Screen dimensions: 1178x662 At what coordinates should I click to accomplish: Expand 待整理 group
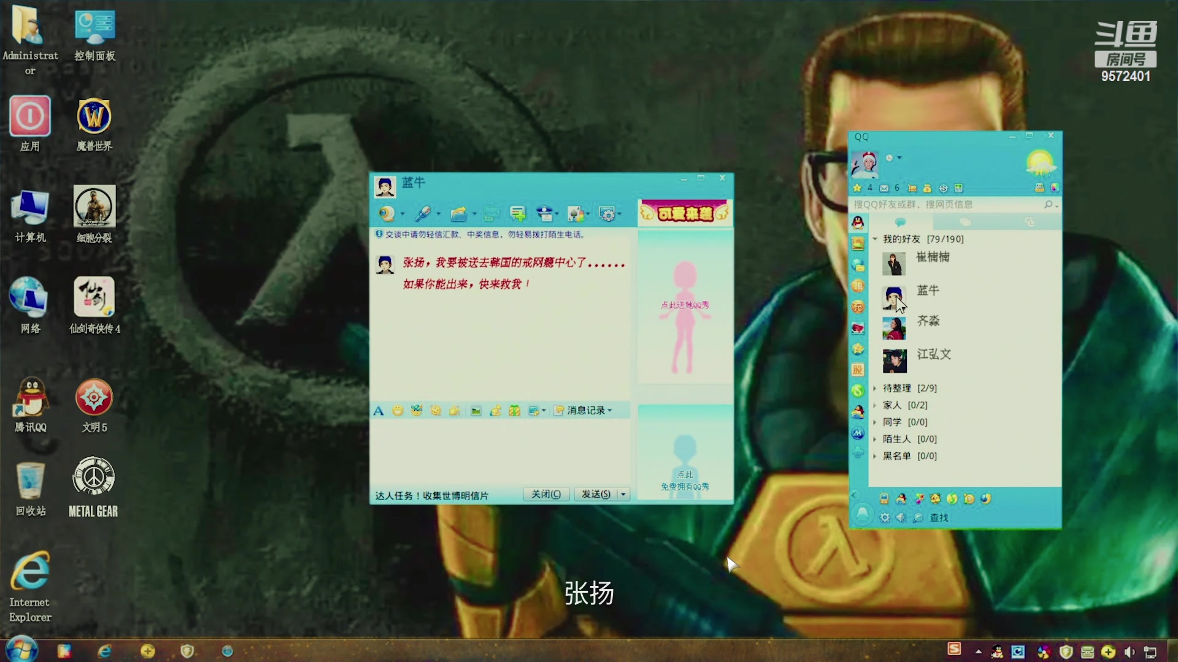pos(875,388)
